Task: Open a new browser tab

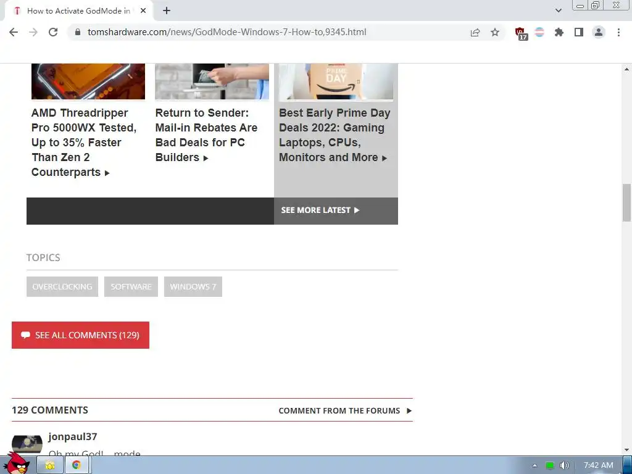Action: pos(167,11)
